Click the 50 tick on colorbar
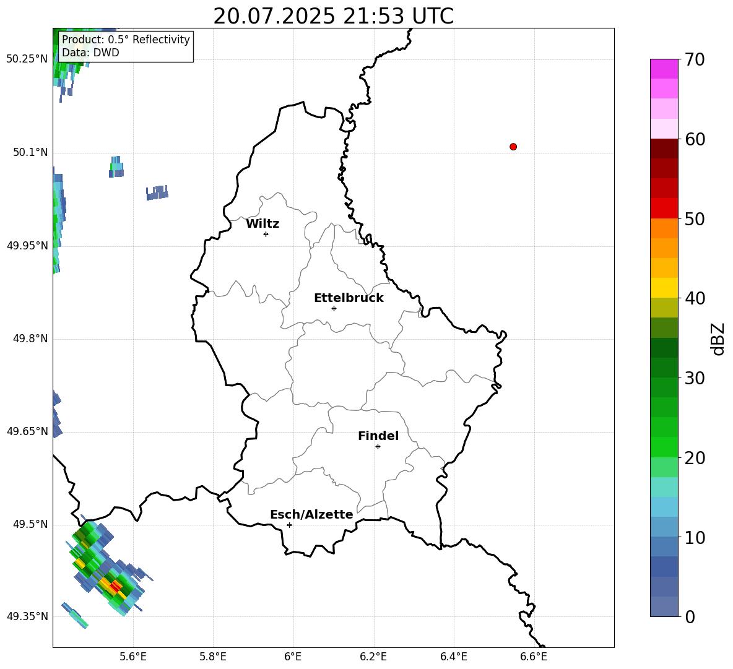The height and width of the screenshot is (669, 733). coord(695,218)
